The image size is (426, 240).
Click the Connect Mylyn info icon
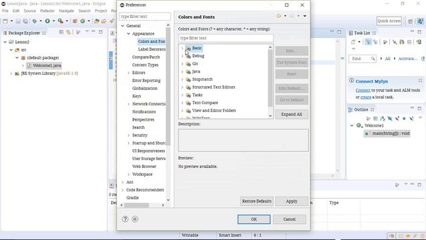point(351,81)
